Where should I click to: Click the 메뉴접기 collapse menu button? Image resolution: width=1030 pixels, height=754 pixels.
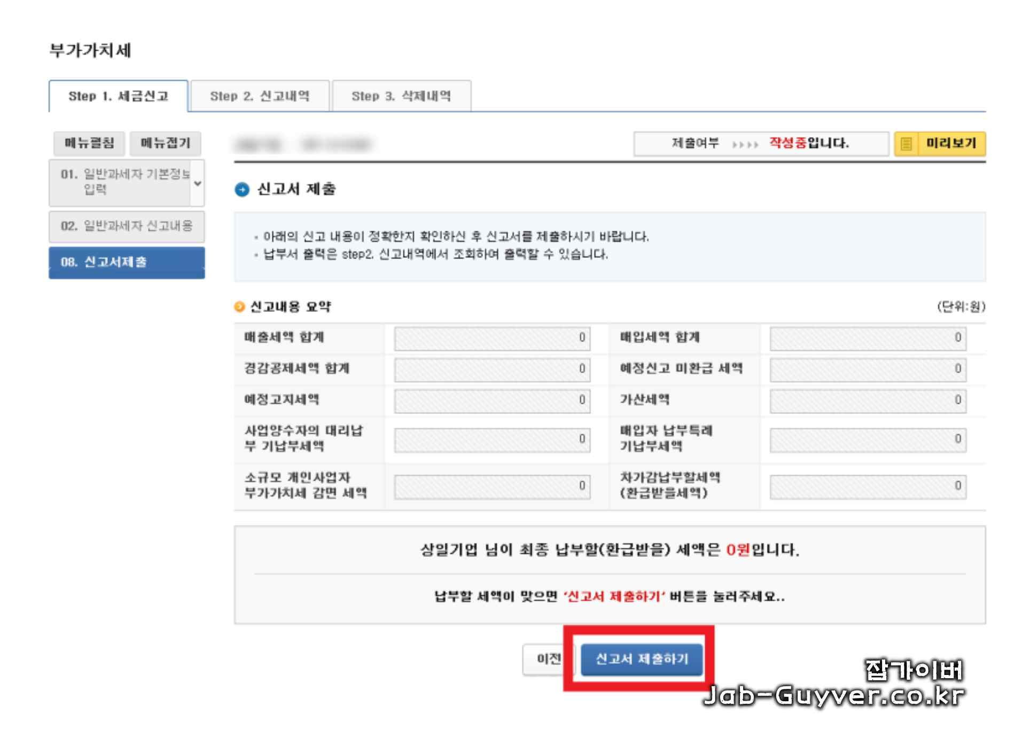165,143
